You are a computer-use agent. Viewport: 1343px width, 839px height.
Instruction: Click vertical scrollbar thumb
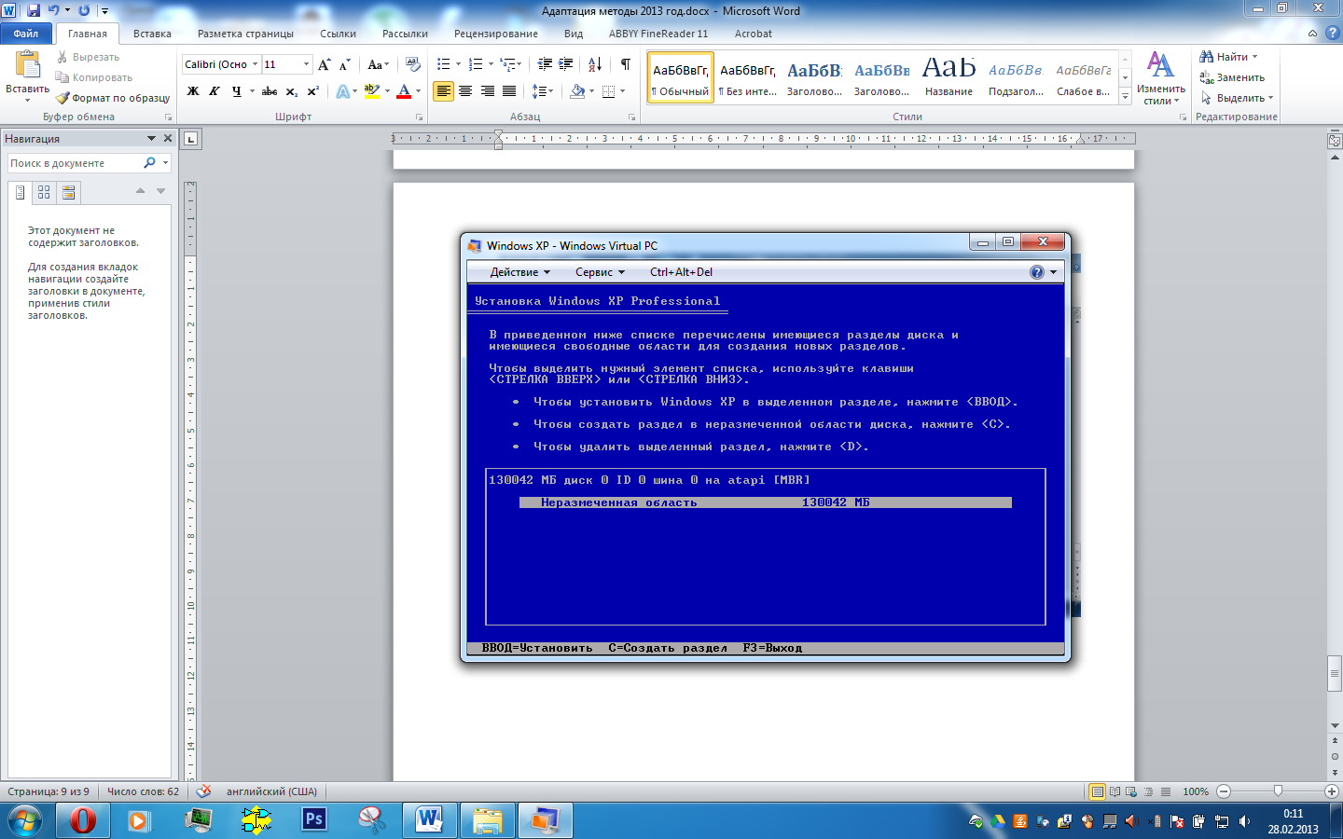coord(1335,673)
